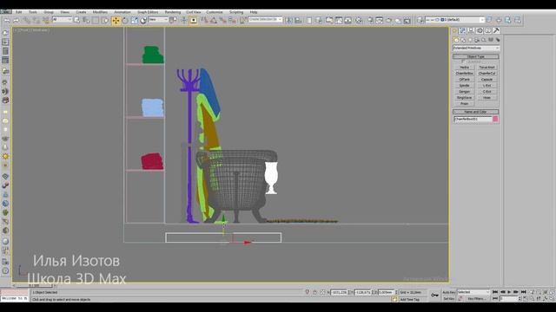This screenshot has width=556, height=312.
Task: Click the Prism button
Action: (464, 104)
